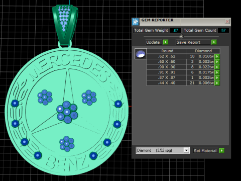
Task: Click green arrow for the .44 X .40 row
Action: click(217, 83)
